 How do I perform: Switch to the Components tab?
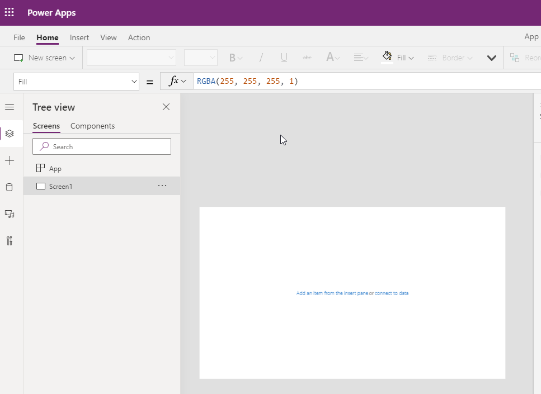coord(92,126)
